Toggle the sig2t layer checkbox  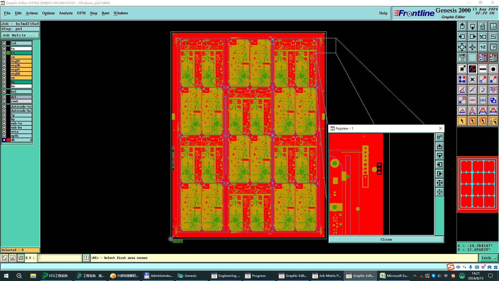click(4, 61)
